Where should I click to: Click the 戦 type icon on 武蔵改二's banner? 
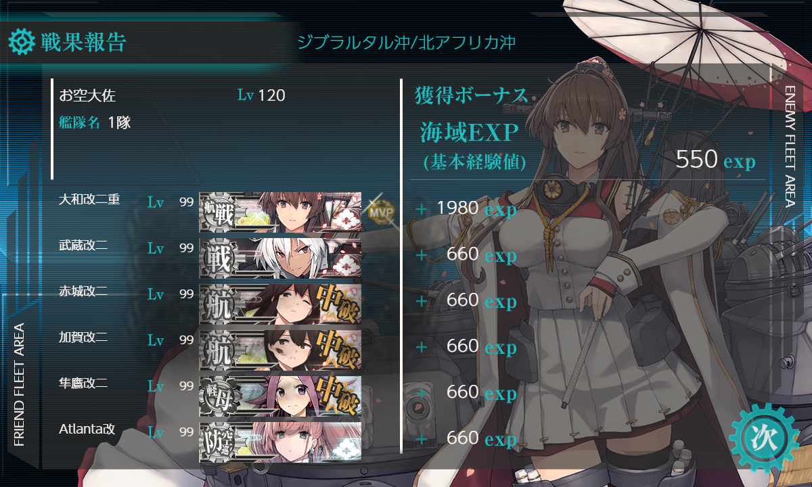(x=220, y=258)
